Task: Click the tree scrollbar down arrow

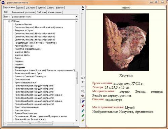Action: 77,121
